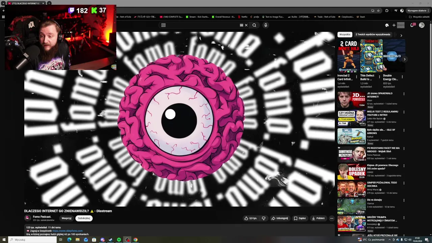Open WIELKI TEST Z REGULAMINU YOUTUBE video
Screen dimensions: 432x243
pos(352,118)
